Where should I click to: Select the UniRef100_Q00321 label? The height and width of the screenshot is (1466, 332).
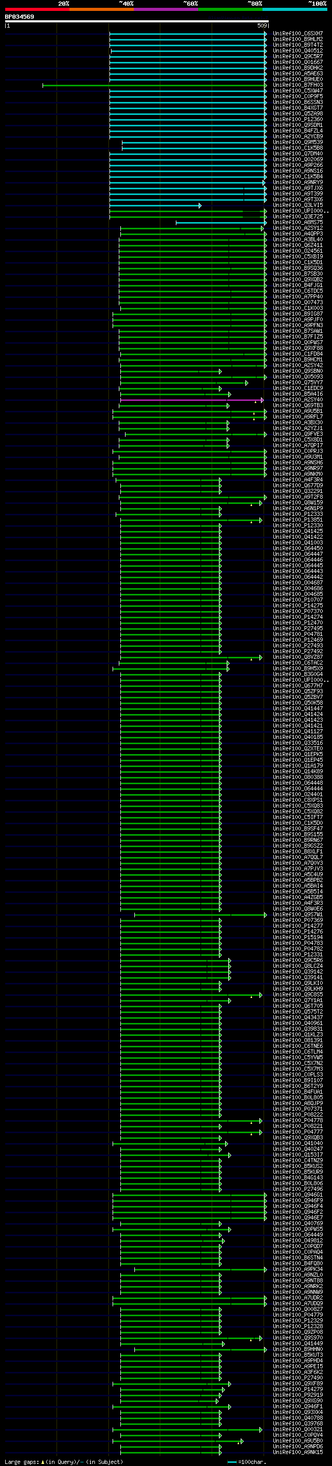(x=298, y=1429)
